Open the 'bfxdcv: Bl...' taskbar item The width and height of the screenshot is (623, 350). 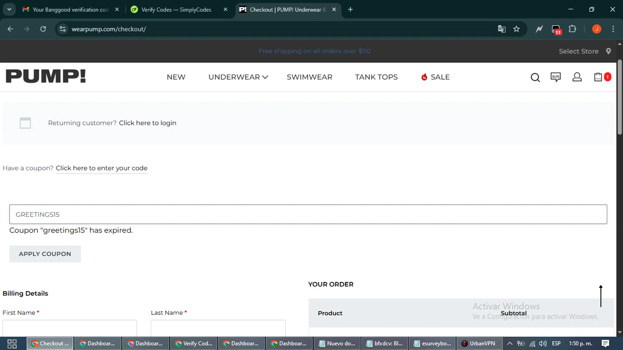[x=385, y=344]
